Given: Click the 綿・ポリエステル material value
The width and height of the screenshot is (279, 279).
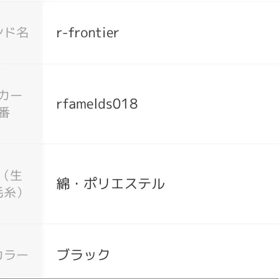Looking at the screenshot, I should click(111, 184).
